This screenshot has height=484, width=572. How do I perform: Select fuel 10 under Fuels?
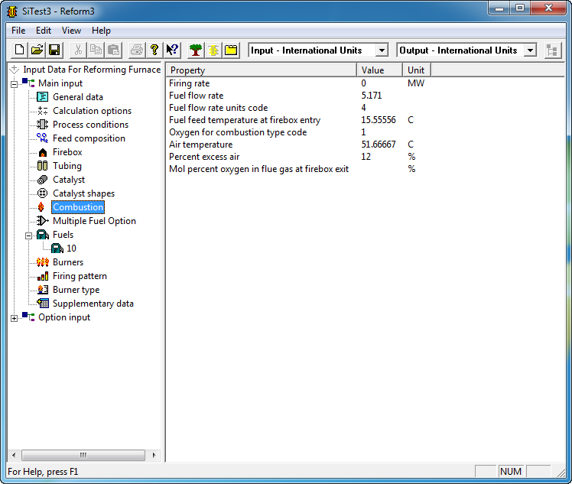tap(71, 248)
